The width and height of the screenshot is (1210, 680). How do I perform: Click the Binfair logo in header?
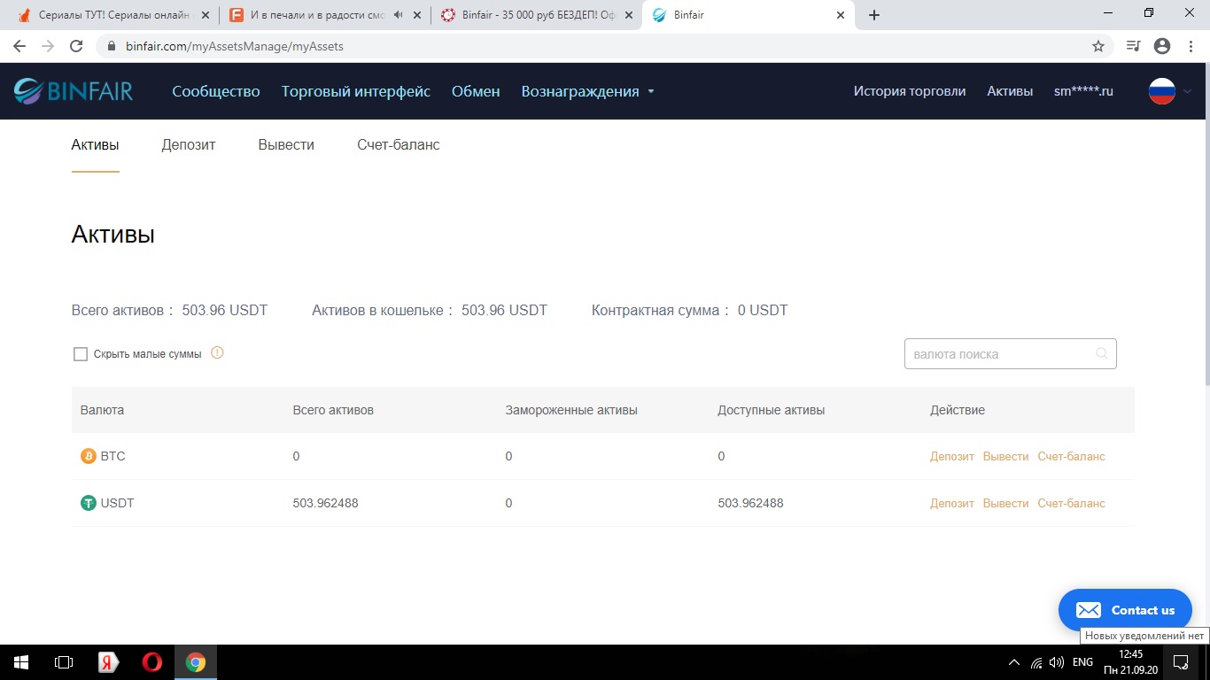[74, 91]
